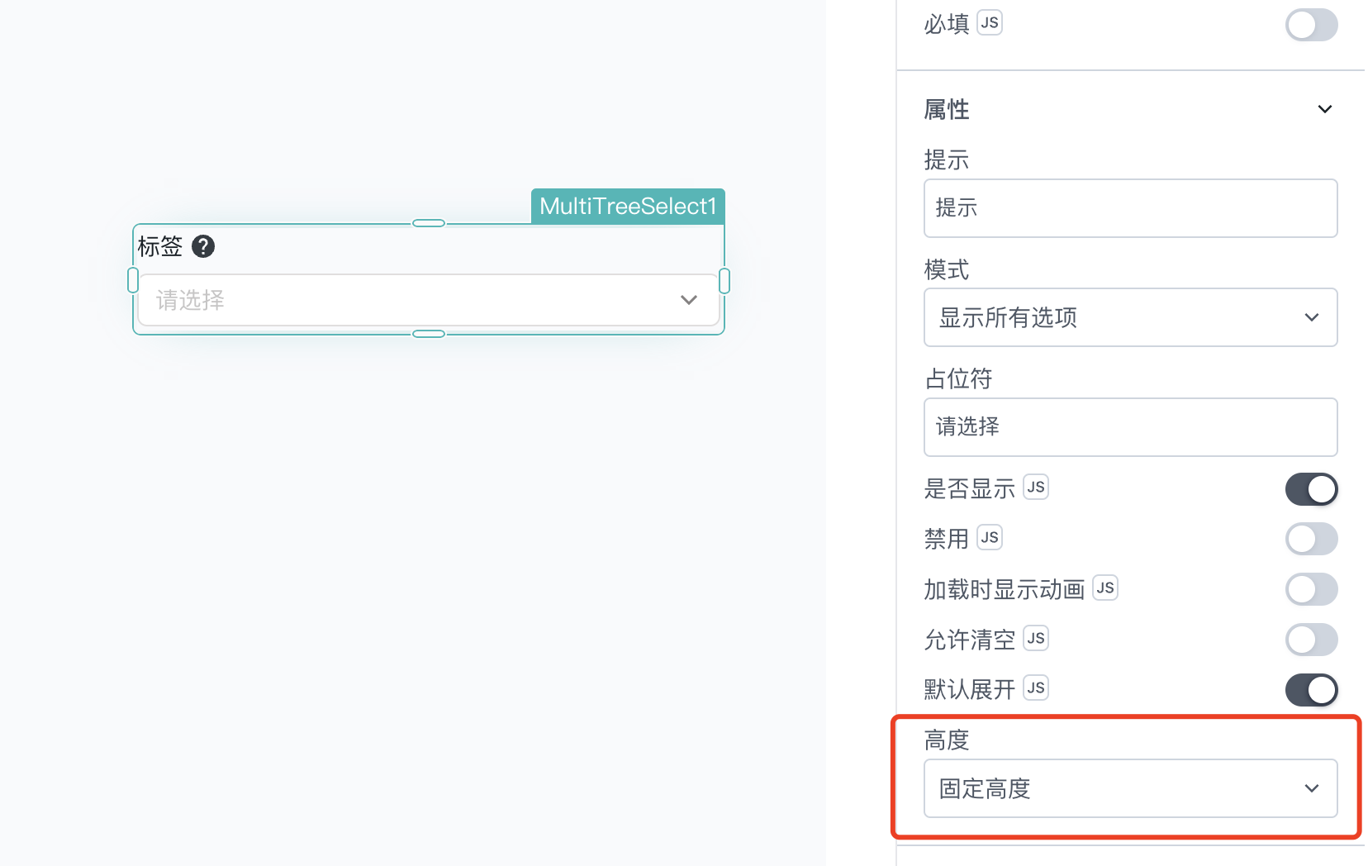This screenshot has height=866, width=1368.
Task: Click the 加载时显示动画 label text
Action: coord(1005,589)
